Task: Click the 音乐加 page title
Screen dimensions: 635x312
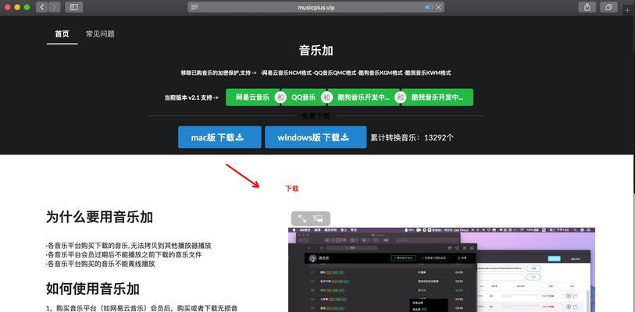Action: (x=316, y=51)
